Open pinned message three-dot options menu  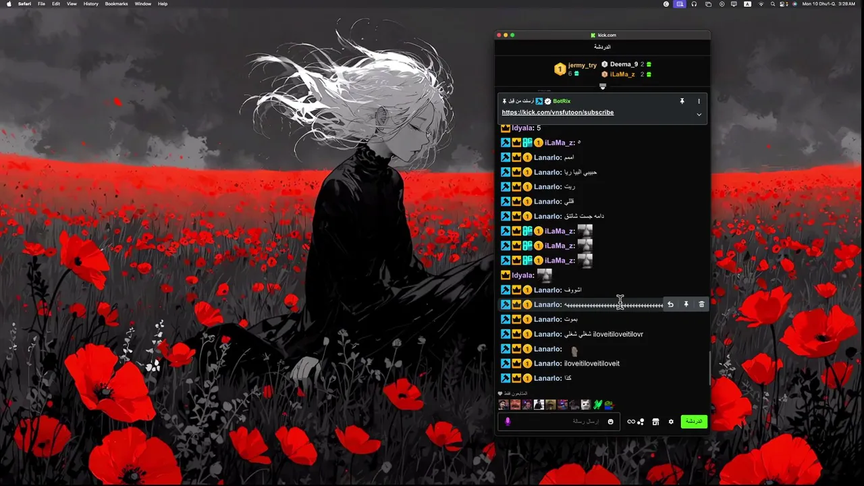pos(699,101)
